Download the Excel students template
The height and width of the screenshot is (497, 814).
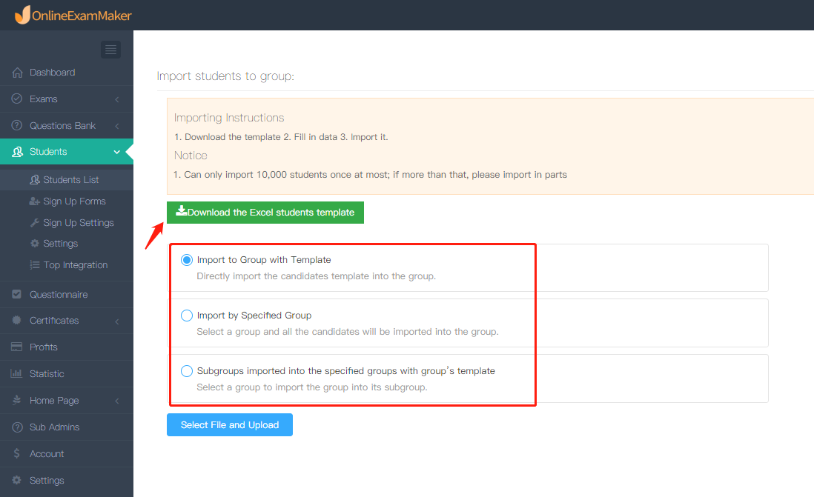pos(265,213)
